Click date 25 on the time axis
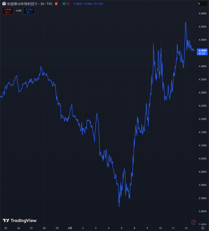Viewport: 209px width, 231px height. 6,228
